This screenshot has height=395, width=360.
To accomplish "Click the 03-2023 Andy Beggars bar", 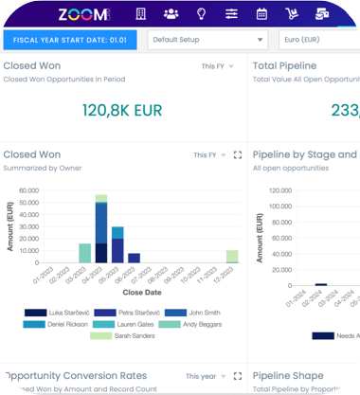I will (85, 253).
